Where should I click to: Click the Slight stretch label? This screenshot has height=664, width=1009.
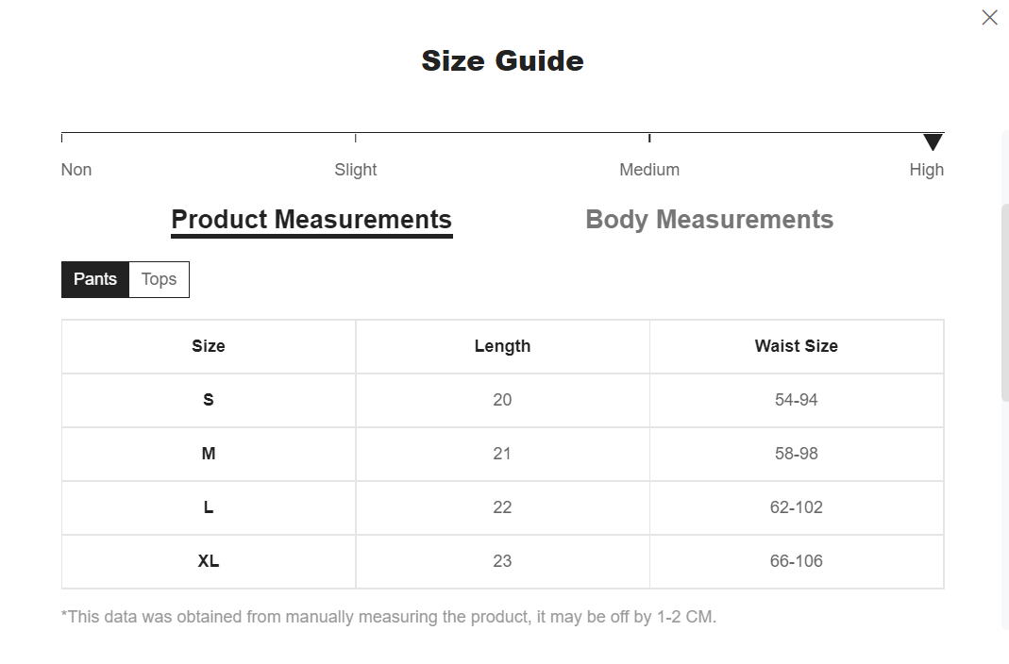(x=356, y=170)
